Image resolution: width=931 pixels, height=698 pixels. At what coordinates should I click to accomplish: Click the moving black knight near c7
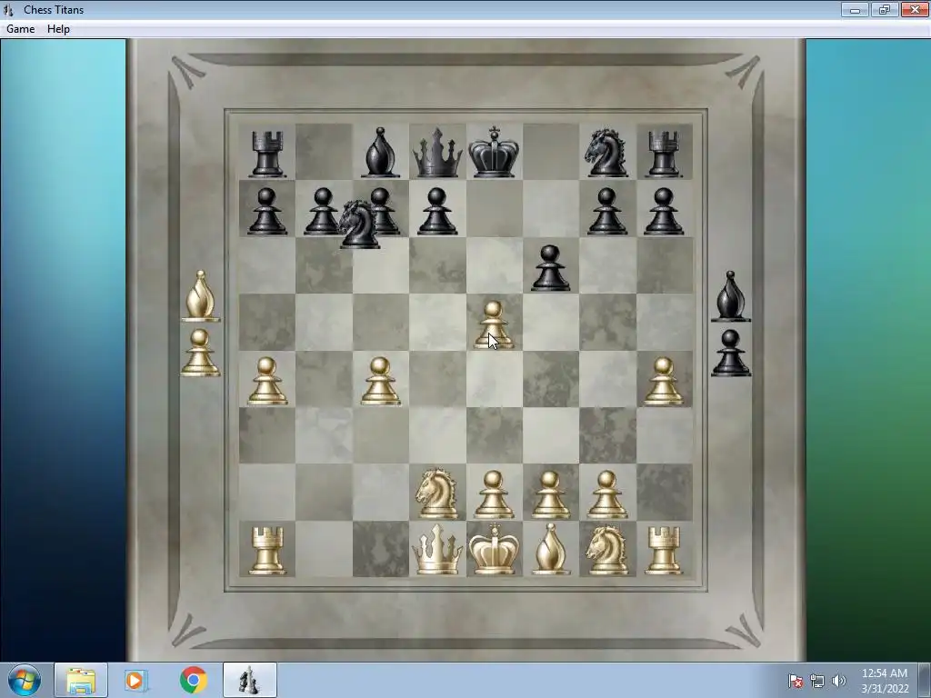(x=358, y=224)
